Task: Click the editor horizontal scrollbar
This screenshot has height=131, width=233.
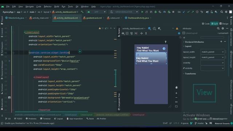Action: pyautogui.click(x=51, y=111)
